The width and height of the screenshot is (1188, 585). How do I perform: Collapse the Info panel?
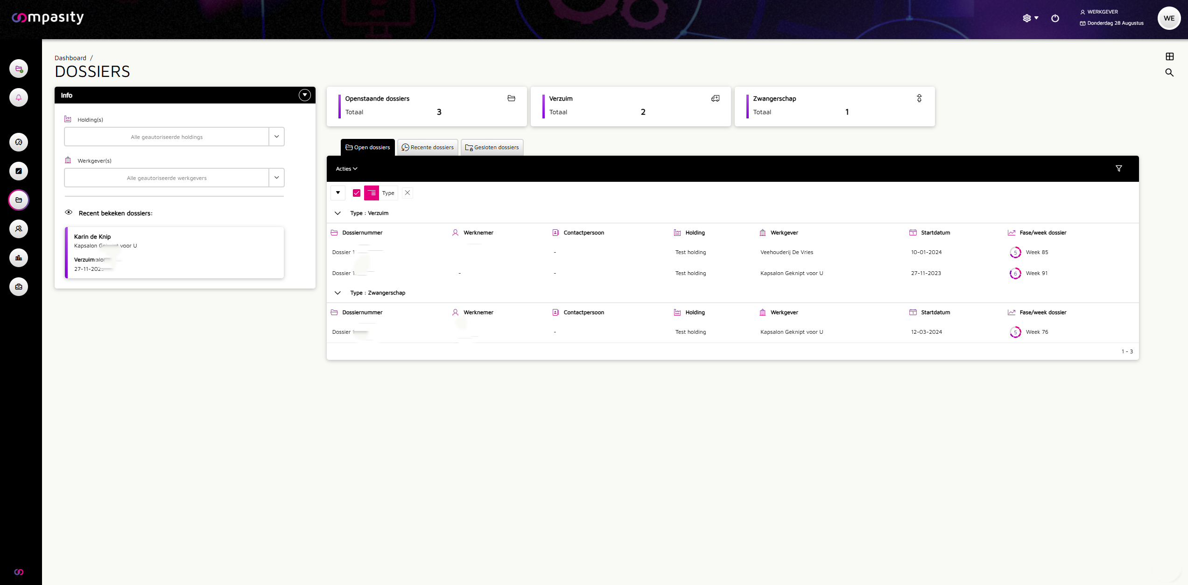click(x=304, y=95)
